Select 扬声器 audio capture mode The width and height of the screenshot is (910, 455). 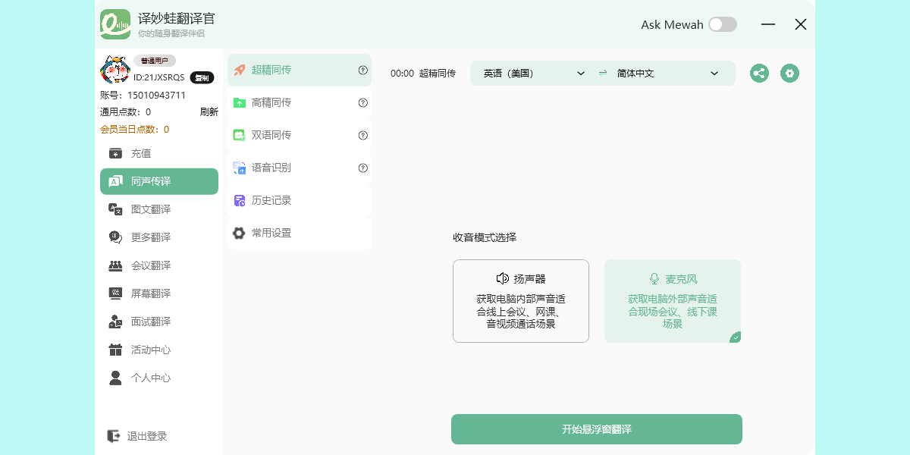pos(520,301)
